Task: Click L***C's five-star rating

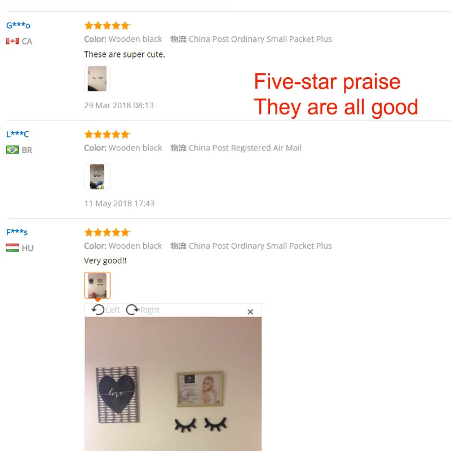Action: coord(107,134)
